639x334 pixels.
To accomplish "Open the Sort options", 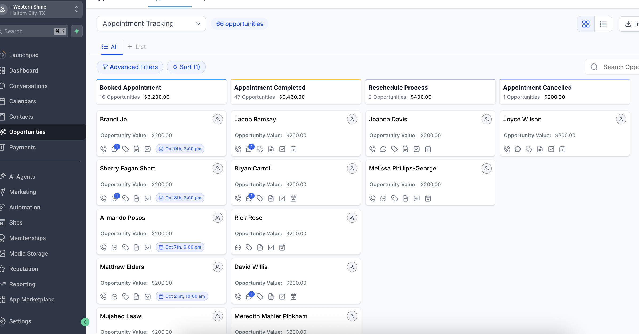I will 186,67.
